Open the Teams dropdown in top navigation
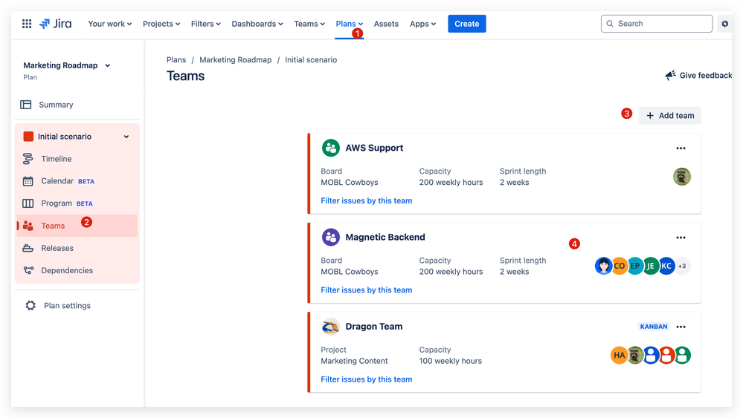 click(309, 24)
